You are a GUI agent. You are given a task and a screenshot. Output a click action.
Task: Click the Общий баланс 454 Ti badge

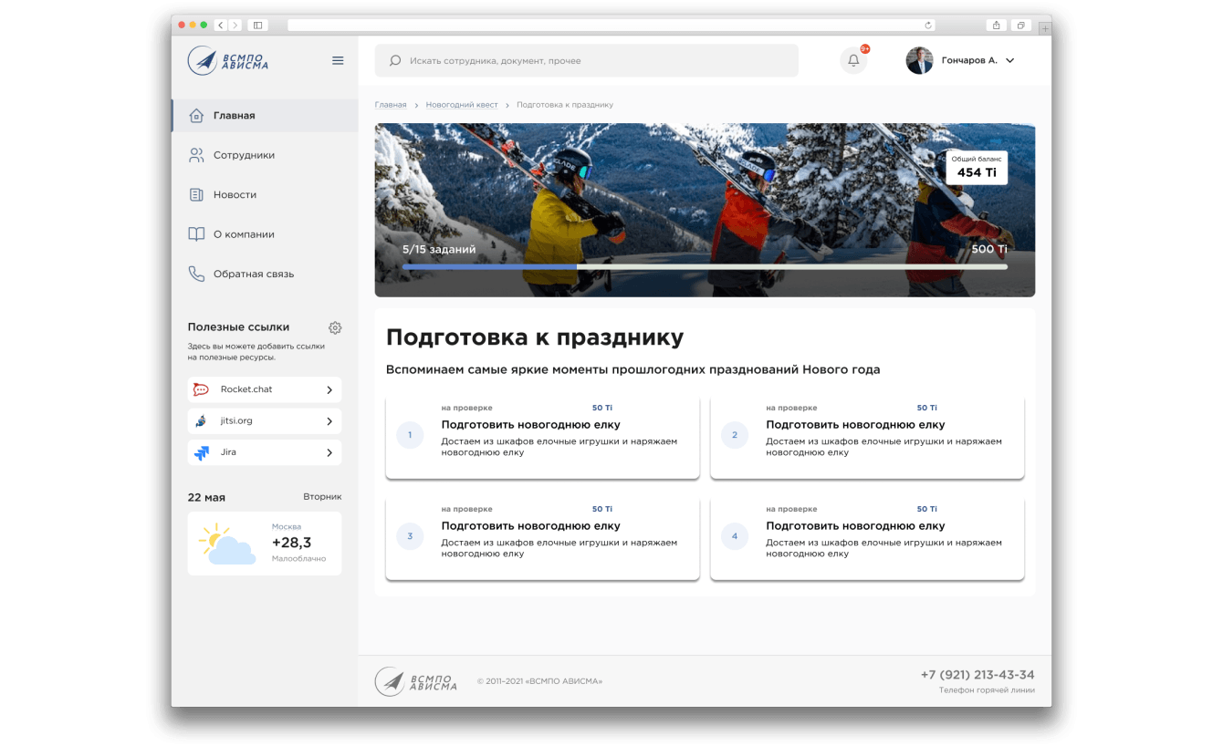pos(977,168)
